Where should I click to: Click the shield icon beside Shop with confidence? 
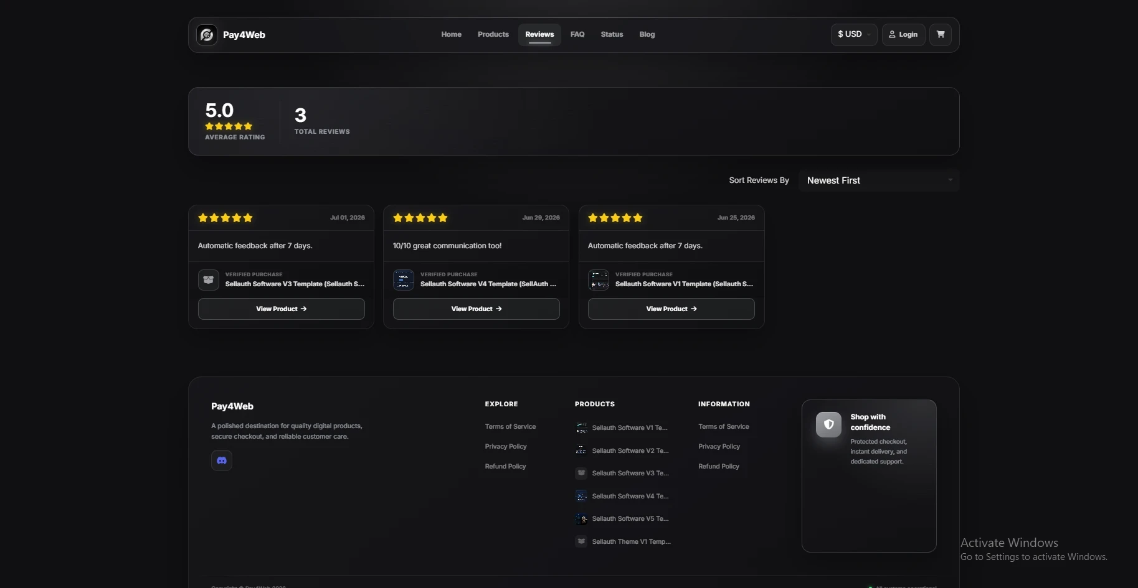(828, 424)
